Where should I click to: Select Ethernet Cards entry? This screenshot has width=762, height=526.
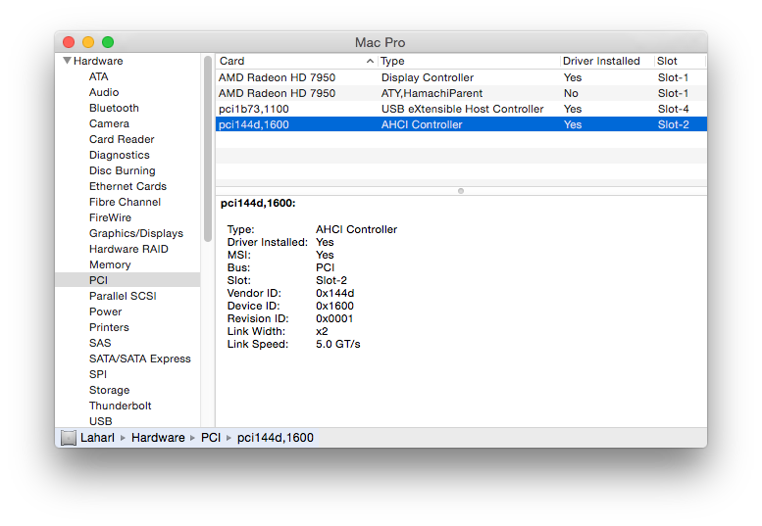[x=127, y=186]
